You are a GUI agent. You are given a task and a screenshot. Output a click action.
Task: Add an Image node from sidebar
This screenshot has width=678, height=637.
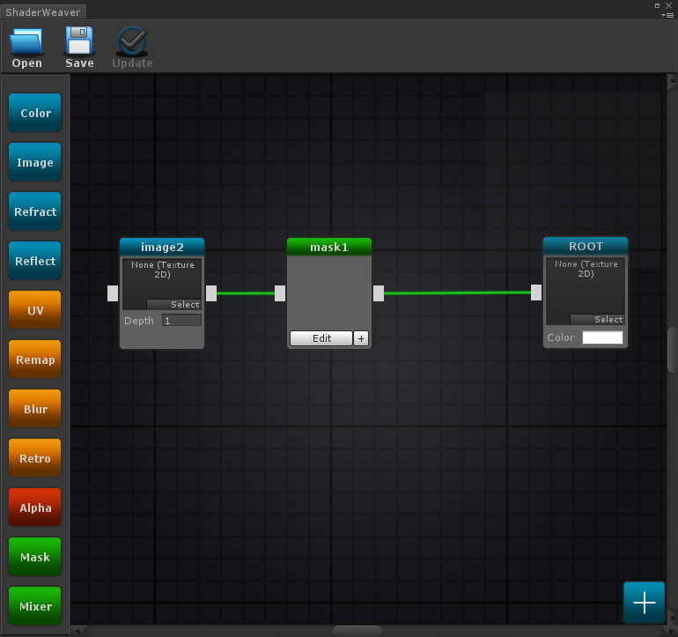click(35, 162)
